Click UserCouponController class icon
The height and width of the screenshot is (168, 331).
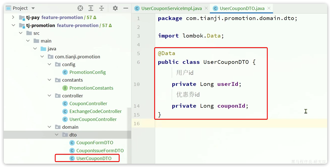click(x=65, y=119)
